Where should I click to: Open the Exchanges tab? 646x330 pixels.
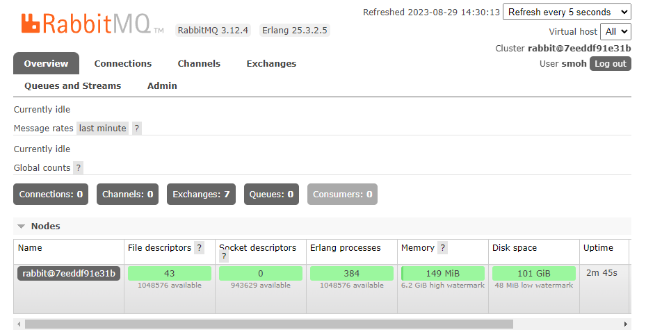coord(271,64)
